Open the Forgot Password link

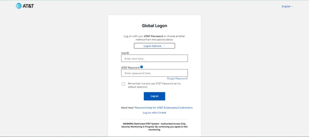(x=177, y=79)
